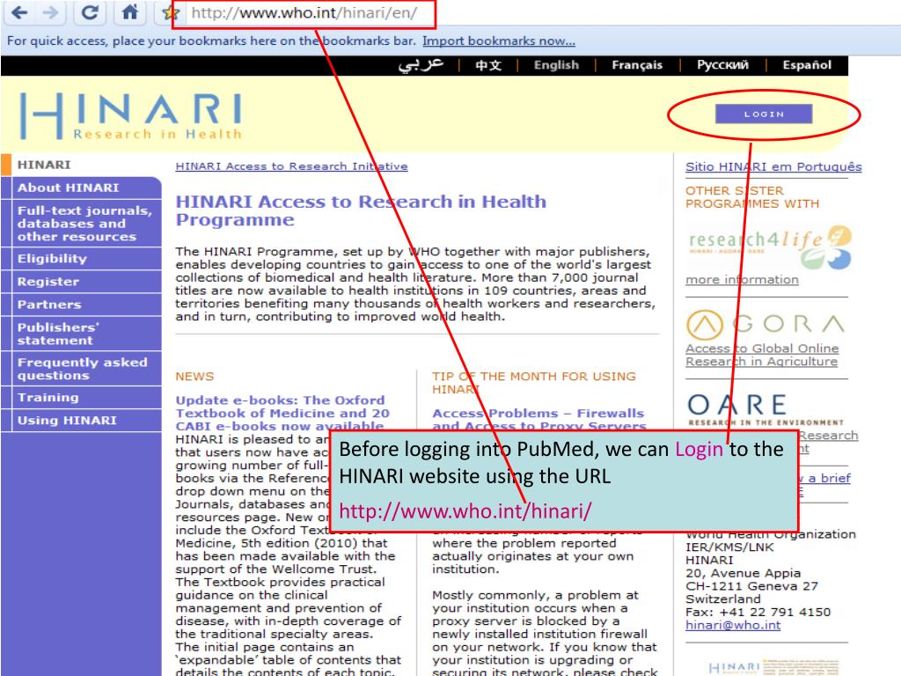
Task: Open the Training sidebar item
Action: (x=81, y=397)
